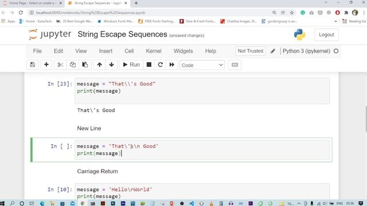Click the Carriage Return markdown heading
Viewport: 367px width, 206px height.
click(97, 171)
